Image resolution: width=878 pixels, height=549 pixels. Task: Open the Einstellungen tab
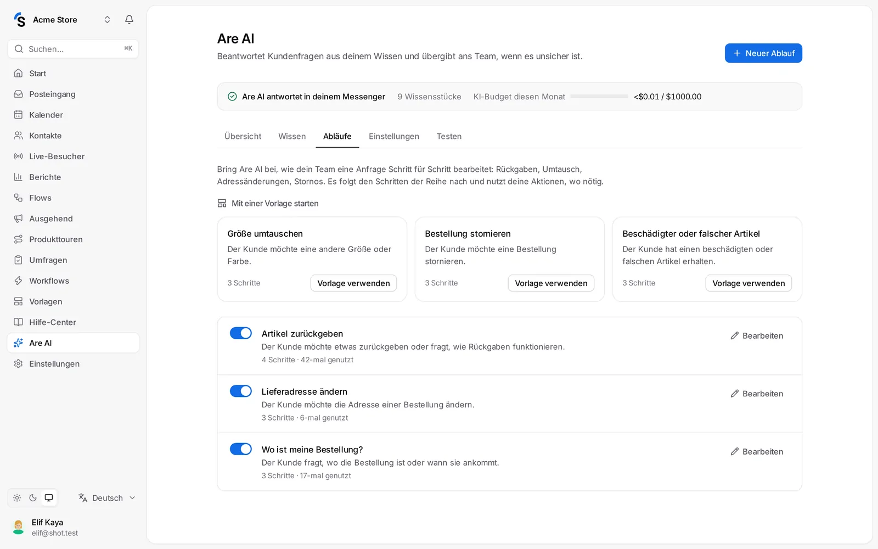coord(394,136)
